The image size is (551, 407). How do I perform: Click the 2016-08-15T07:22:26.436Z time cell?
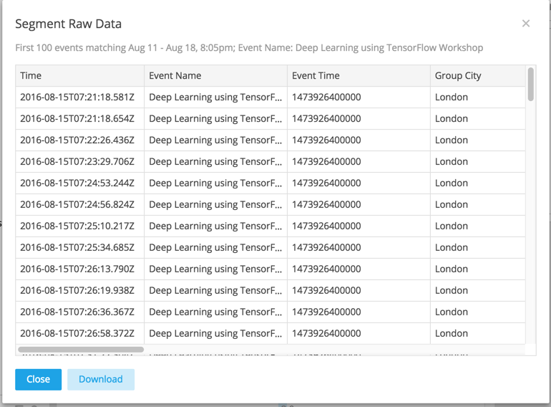[79, 140]
